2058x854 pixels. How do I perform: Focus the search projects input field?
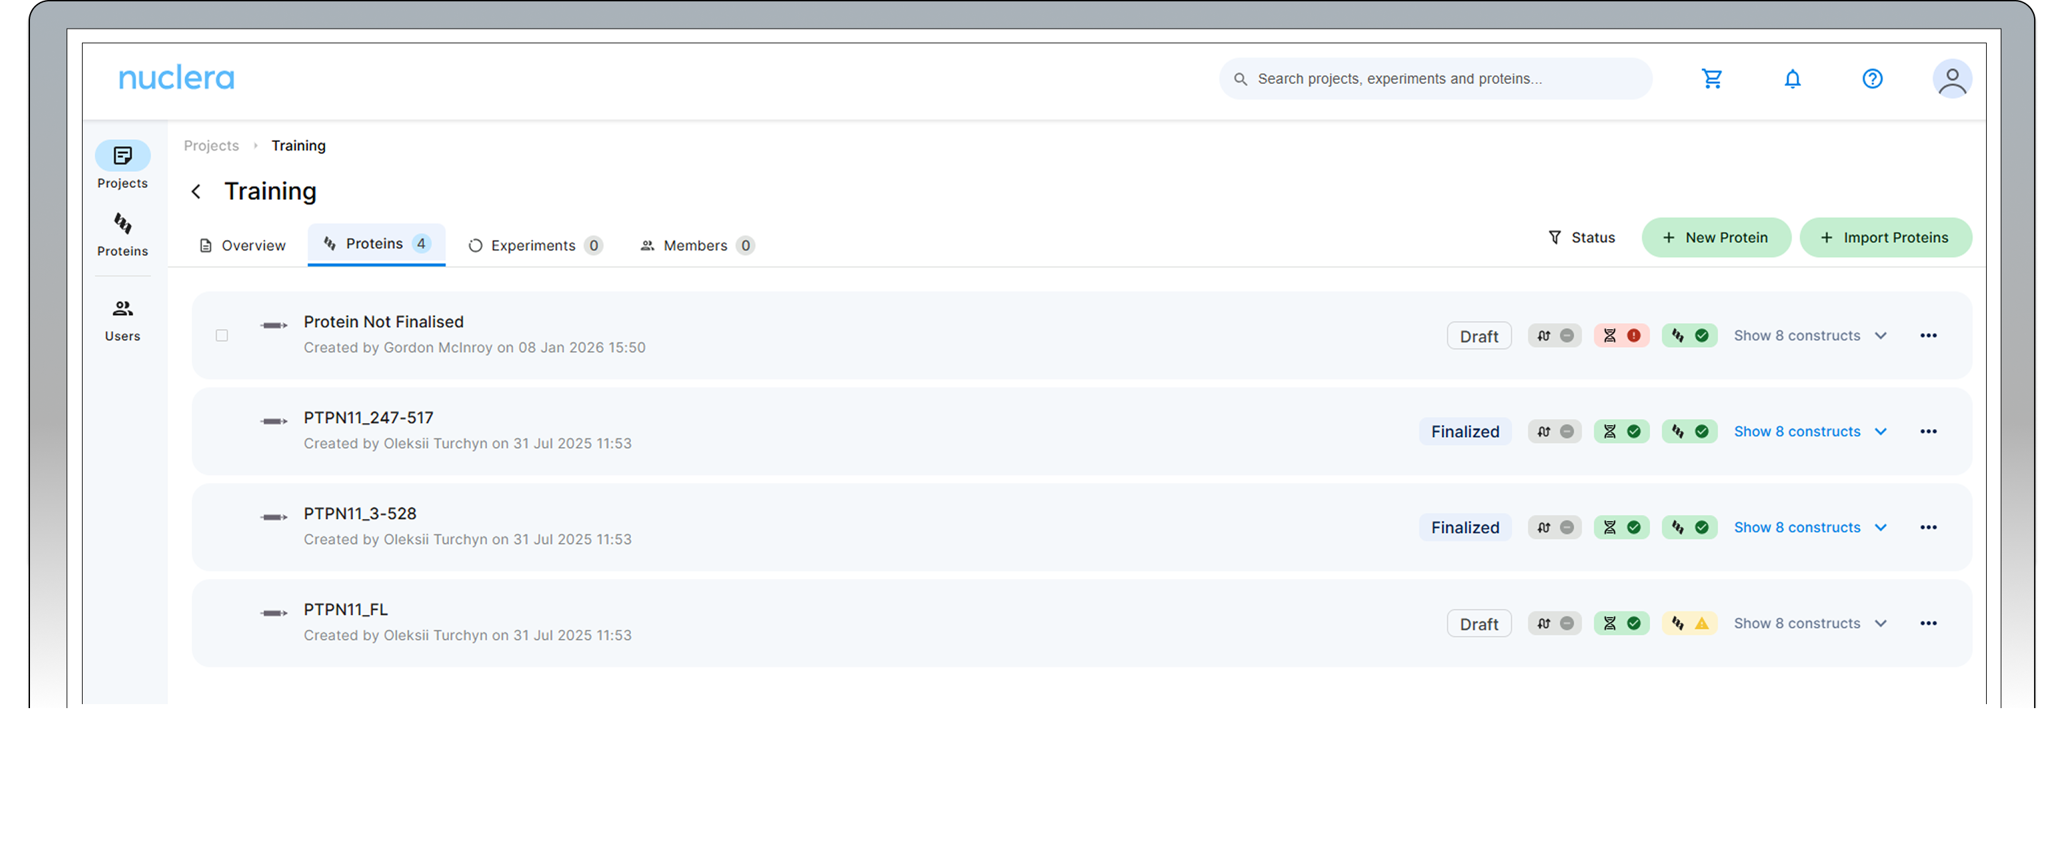pos(1438,79)
